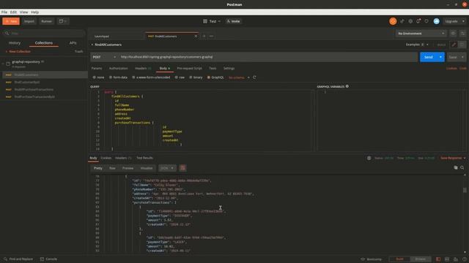Switch to the History sidebar tab
This screenshot has width=469, height=263.
tap(15, 43)
